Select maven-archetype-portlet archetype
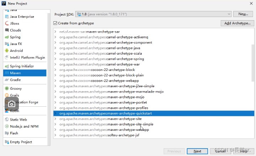Image resolution: width=256 pixels, height=156 pixels. tap(154, 102)
